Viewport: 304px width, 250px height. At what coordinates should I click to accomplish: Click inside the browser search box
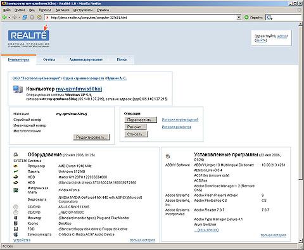[x=287, y=18]
